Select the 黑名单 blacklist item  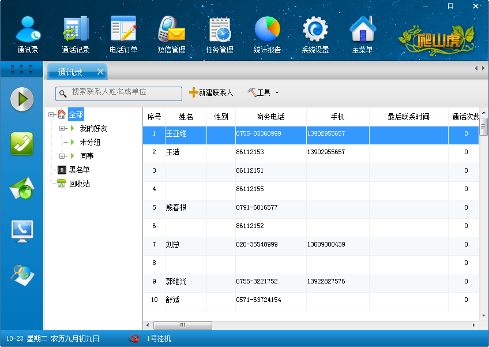point(79,170)
